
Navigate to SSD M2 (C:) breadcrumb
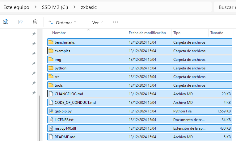(55, 7)
